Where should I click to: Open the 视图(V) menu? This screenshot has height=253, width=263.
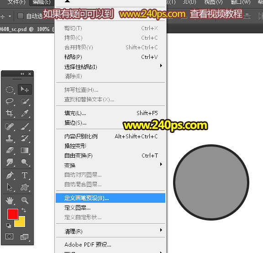[213, 2]
